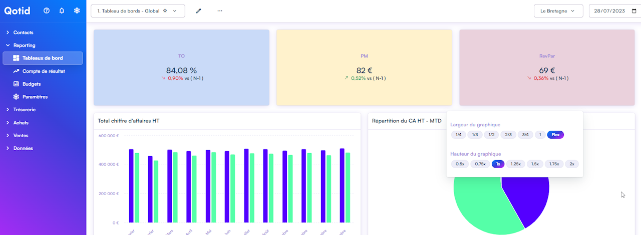This screenshot has height=235, width=641.
Task: Open the dashboard selector dropdown
Action: [x=138, y=11]
